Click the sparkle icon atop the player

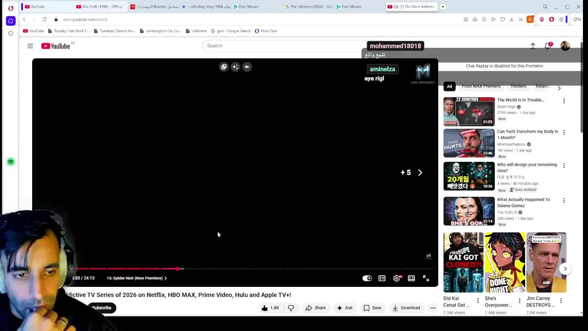pyautogui.click(x=235, y=67)
